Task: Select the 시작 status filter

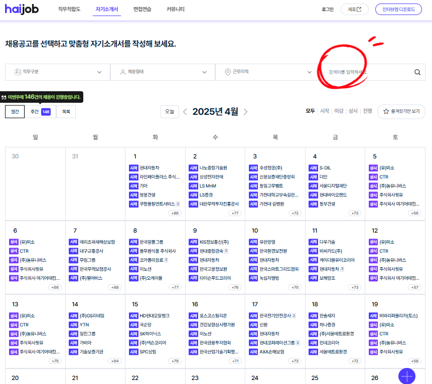Action: click(x=325, y=111)
